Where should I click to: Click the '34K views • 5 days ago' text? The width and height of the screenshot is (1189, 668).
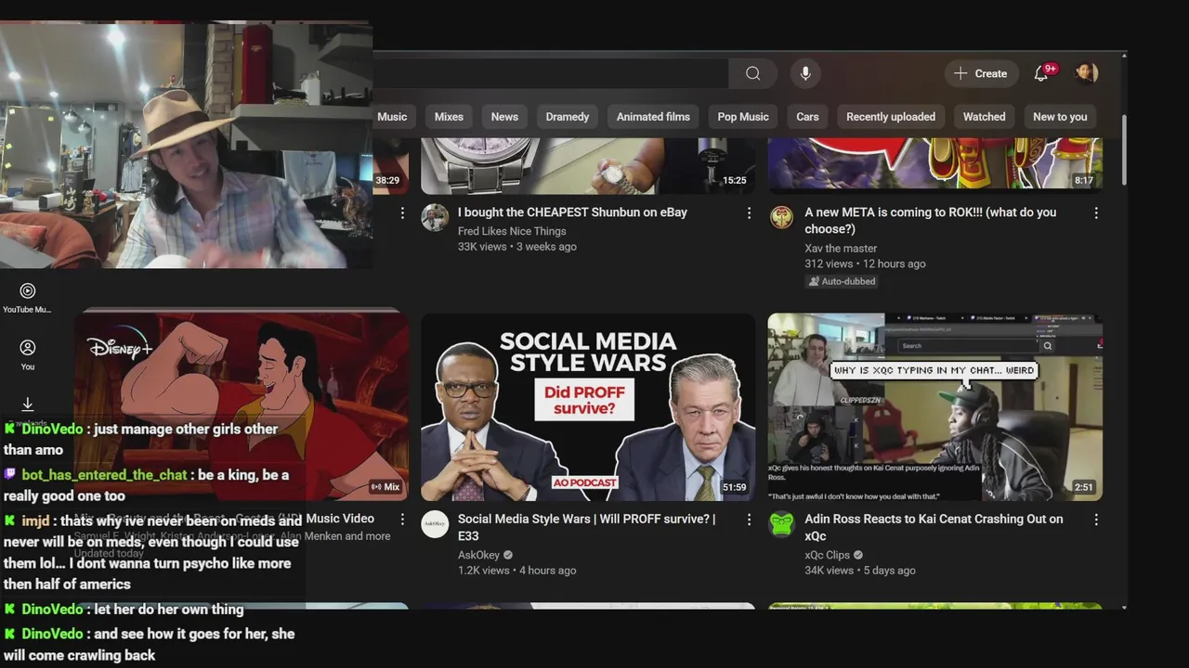(x=860, y=571)
